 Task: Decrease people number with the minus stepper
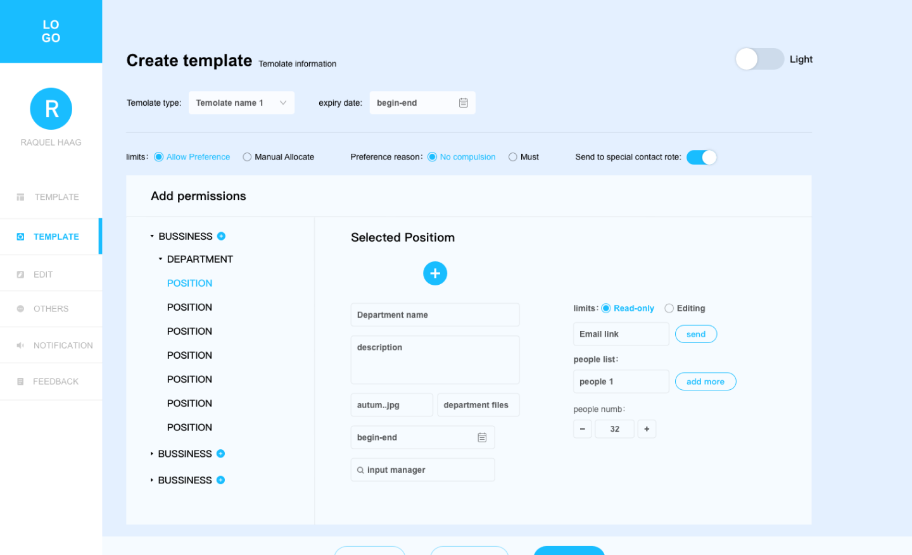click(582, 429)
